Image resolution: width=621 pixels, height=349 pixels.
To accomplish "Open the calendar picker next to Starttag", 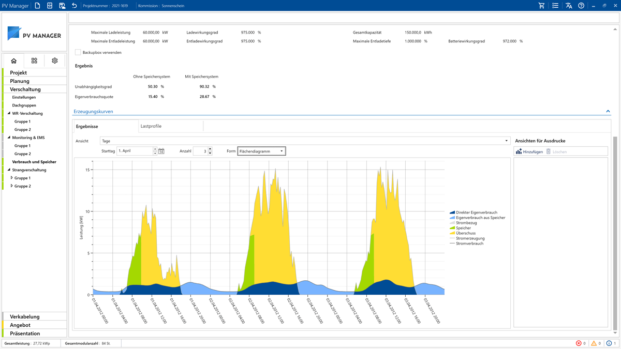I will click(161, 151).
